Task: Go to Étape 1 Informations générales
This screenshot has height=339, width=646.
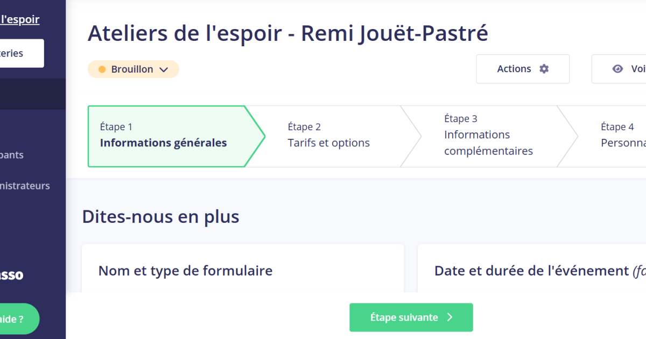Action: tap(164, 136)
